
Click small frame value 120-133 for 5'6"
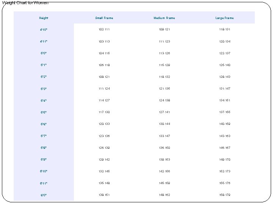[x=104, y=124]
